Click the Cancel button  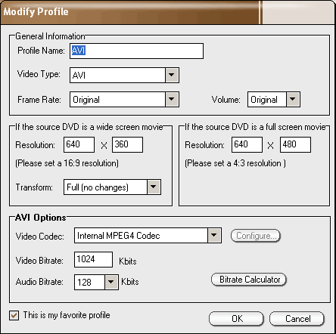click(x=297, y=319)
